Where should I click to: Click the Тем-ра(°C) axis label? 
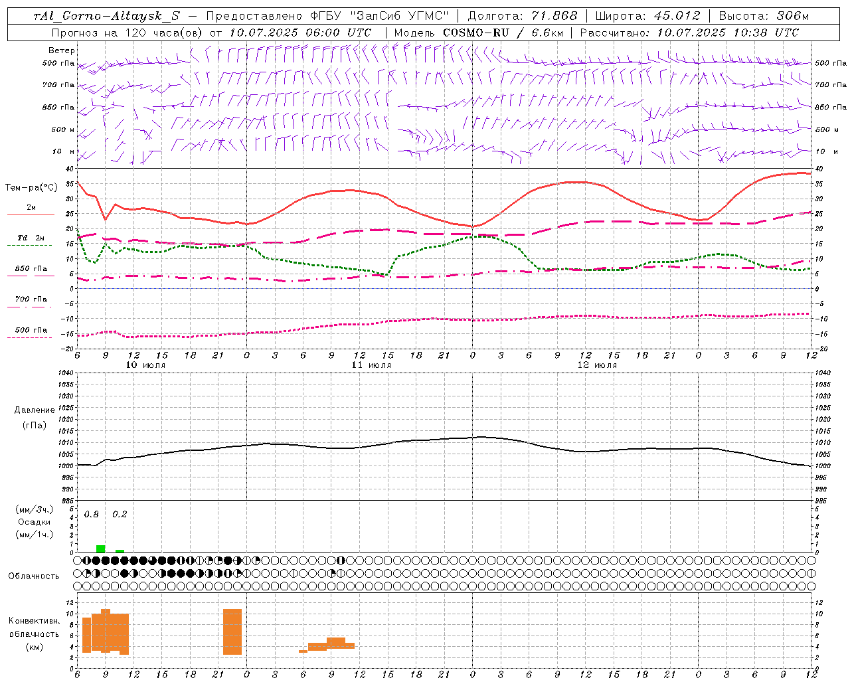(x=31, y=188)
